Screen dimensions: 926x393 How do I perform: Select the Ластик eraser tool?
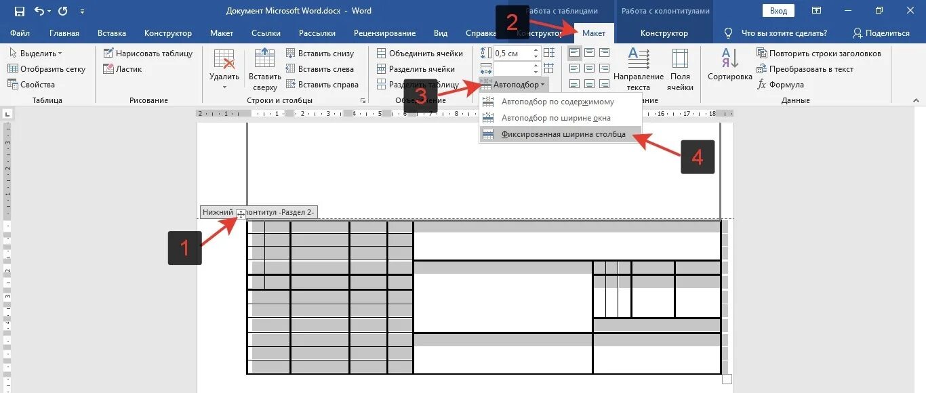[x=123, y=69]
